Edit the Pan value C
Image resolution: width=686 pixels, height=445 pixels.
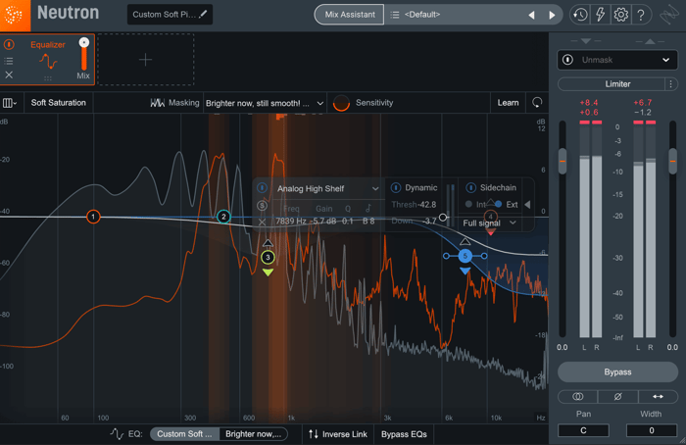[583, 430]
